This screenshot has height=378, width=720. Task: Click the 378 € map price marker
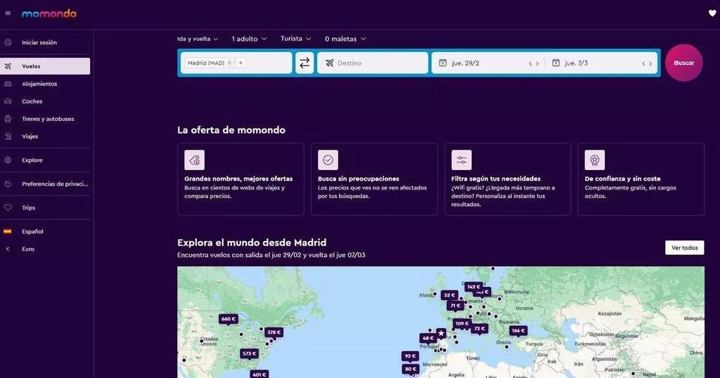point(274,332)
